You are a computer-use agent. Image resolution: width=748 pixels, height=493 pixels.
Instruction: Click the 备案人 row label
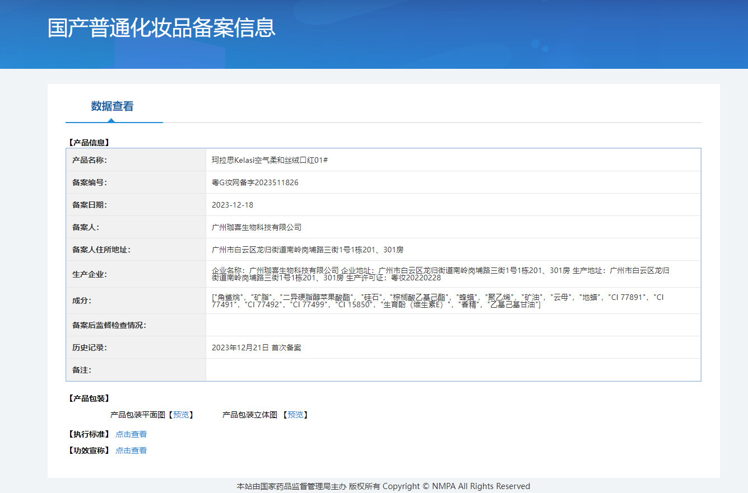pos(86,227)
